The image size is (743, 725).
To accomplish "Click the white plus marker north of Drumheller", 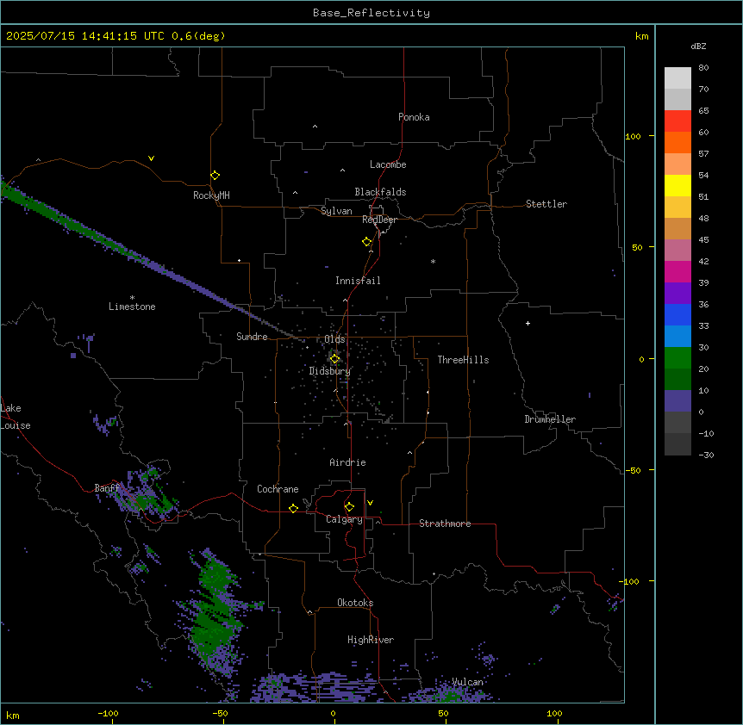I will coord(528,323).
